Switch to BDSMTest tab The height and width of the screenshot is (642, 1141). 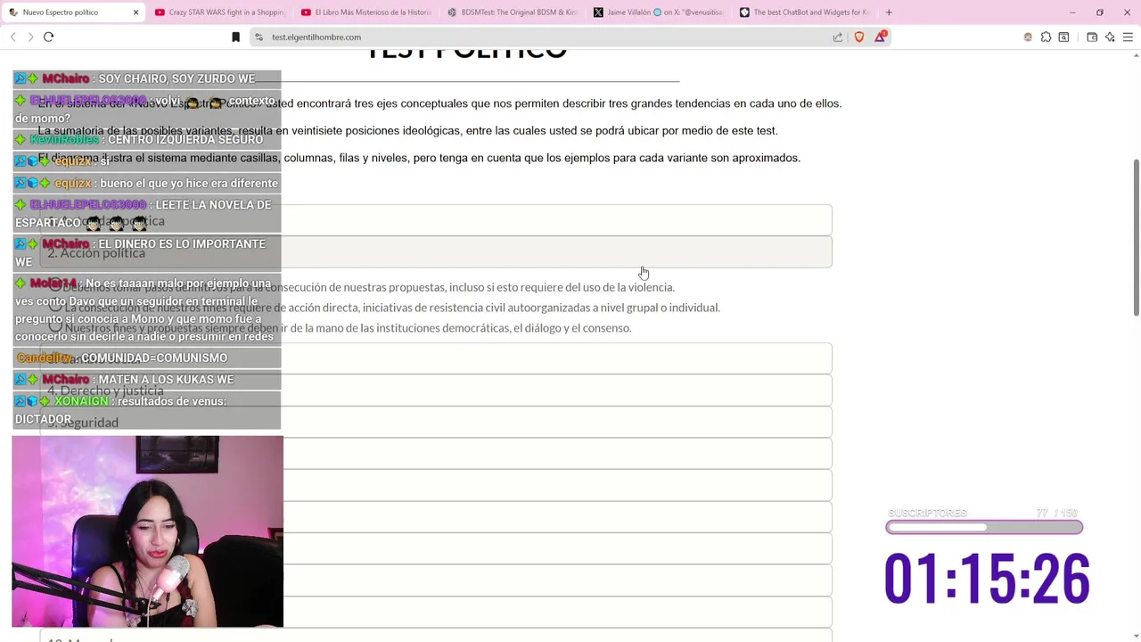tap(513, 12)
